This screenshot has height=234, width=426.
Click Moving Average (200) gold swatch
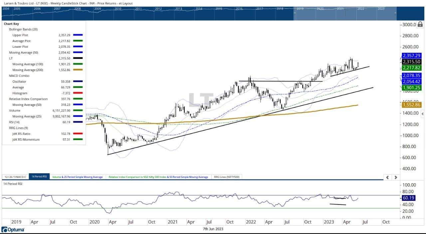tap(79, 70)
